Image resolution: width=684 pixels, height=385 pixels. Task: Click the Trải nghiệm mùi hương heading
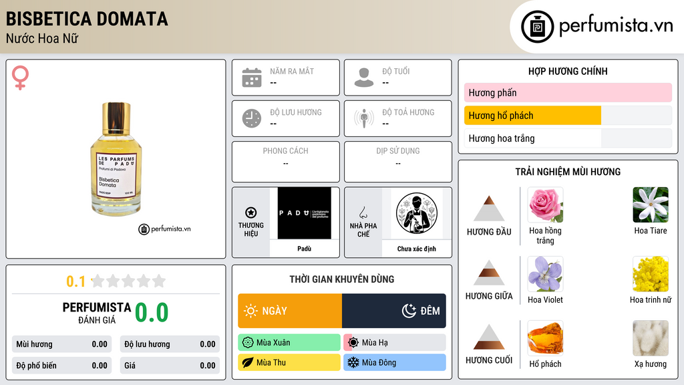[x=568, y=172]
